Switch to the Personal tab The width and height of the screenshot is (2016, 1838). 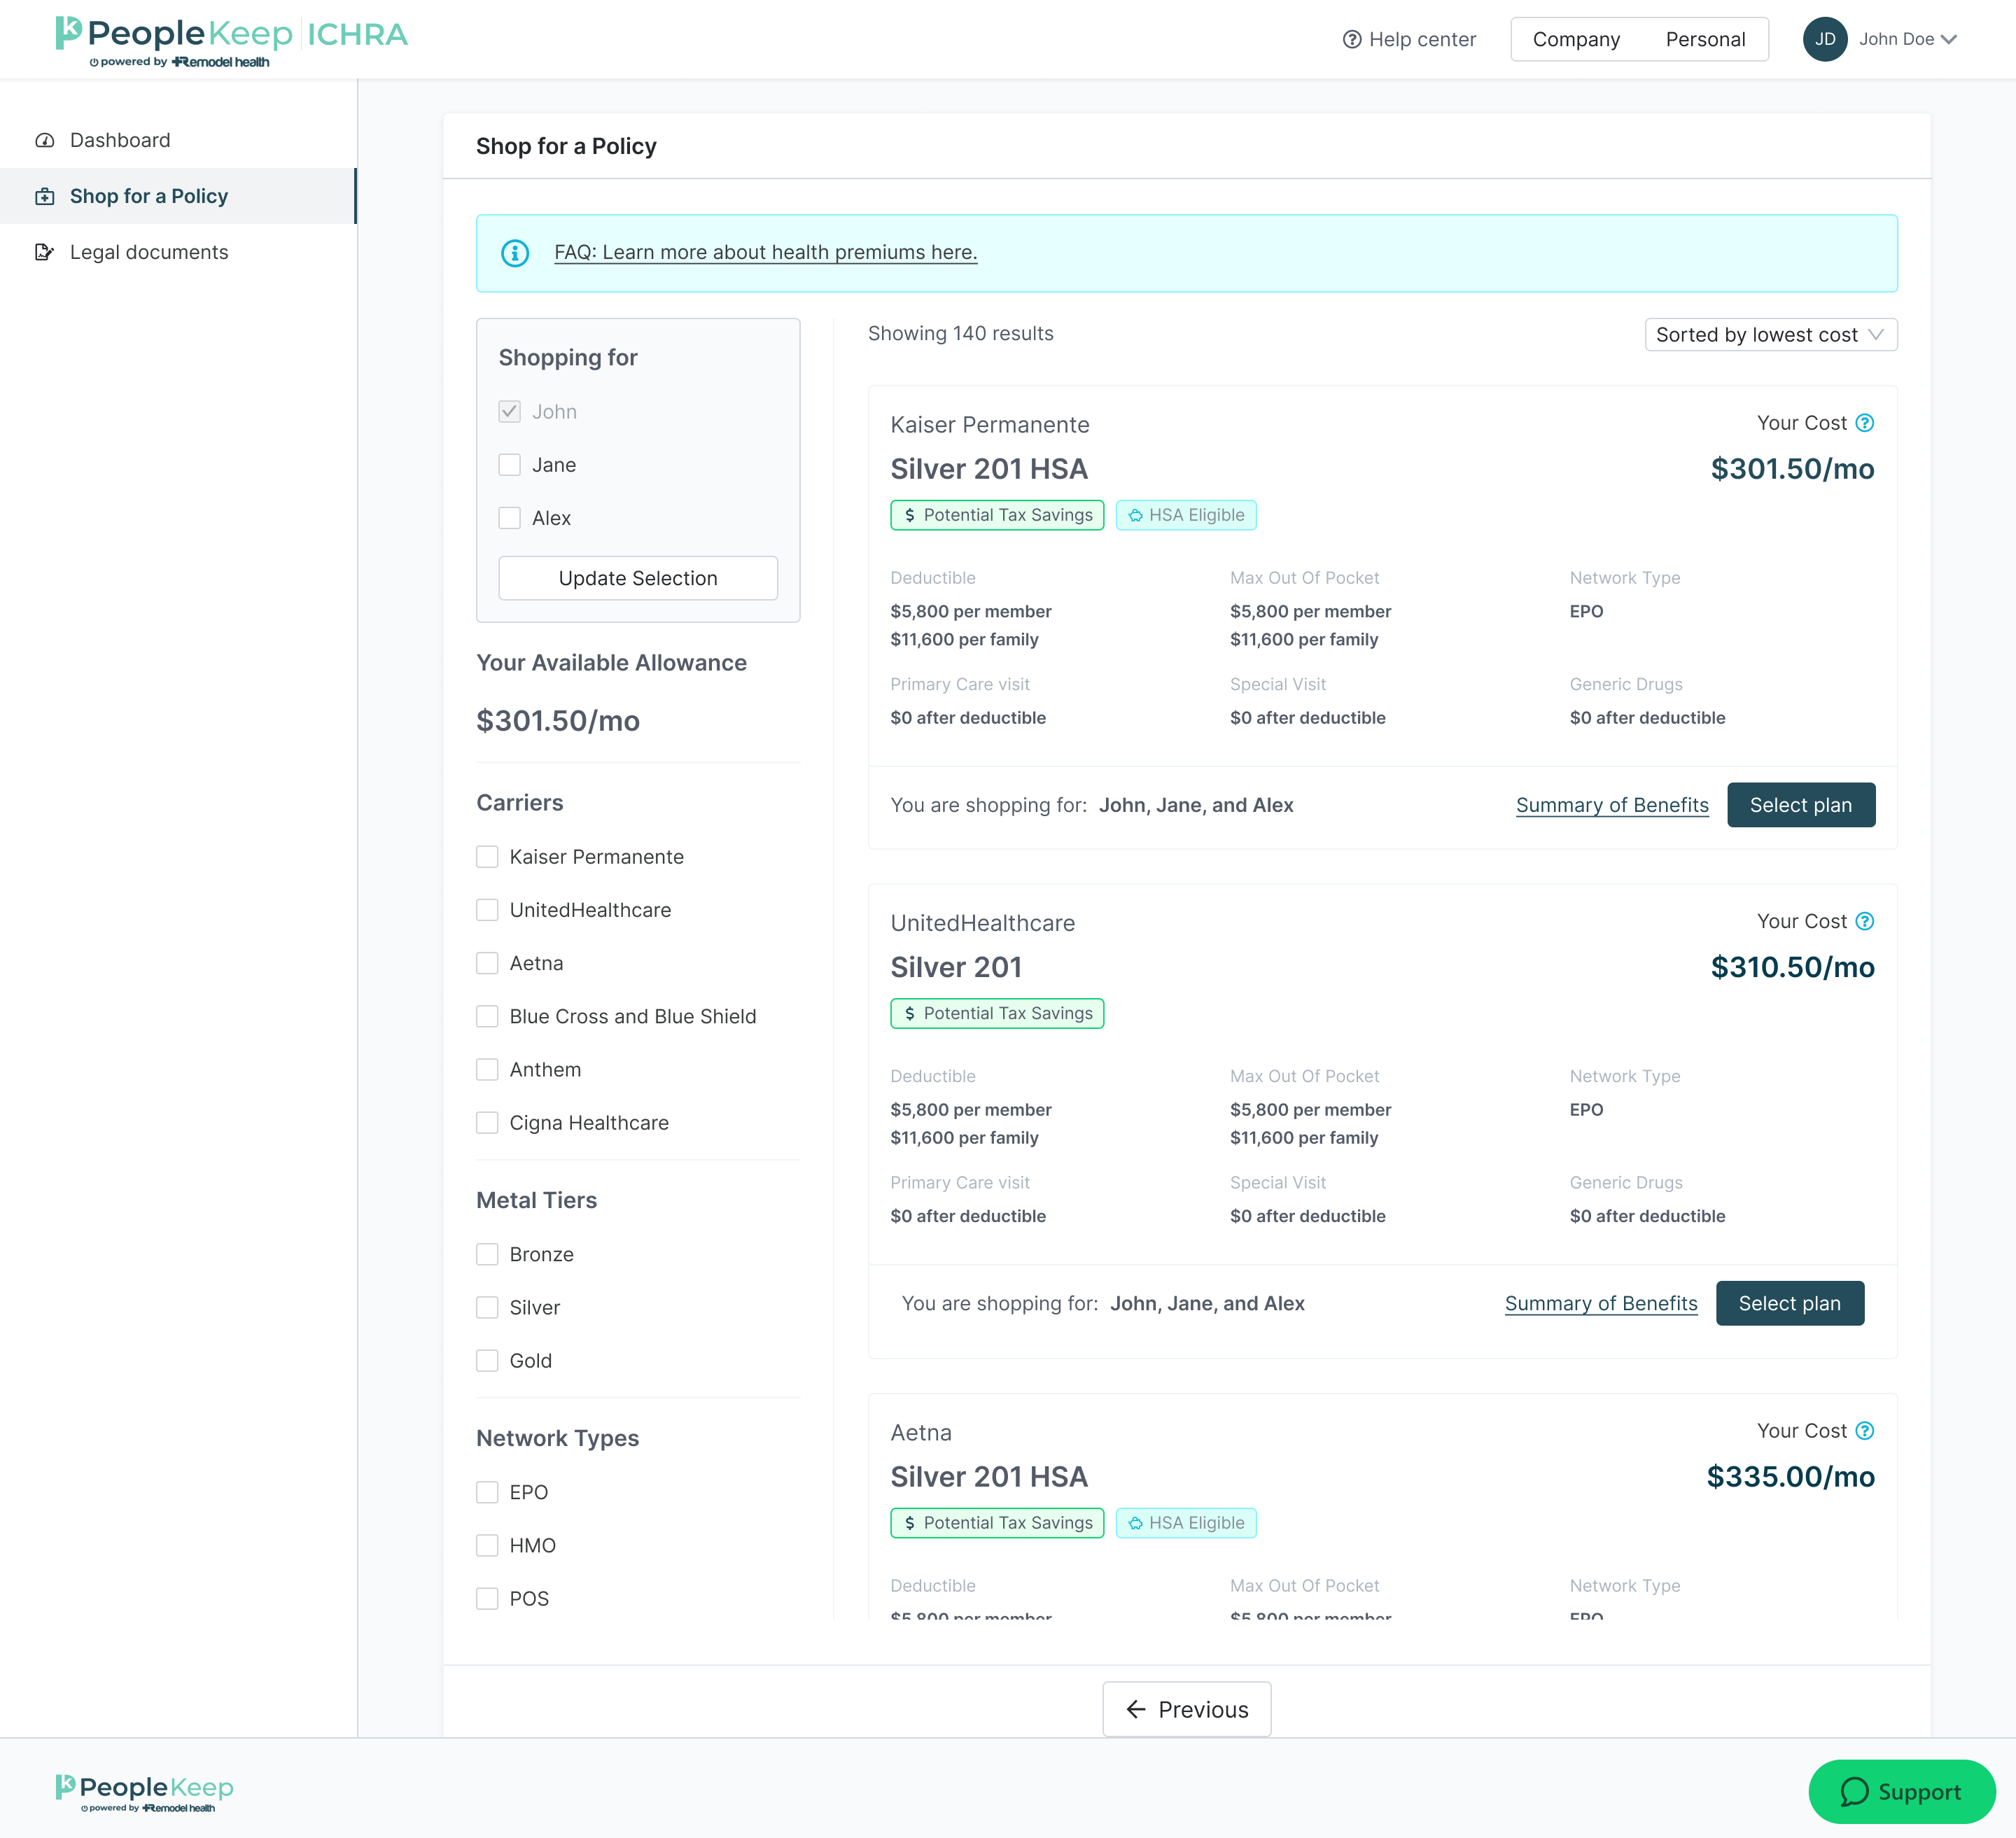tap(1705, 39)
